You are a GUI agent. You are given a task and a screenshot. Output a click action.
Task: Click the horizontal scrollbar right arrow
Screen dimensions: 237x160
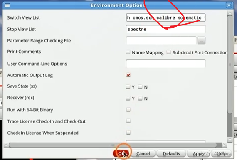224,145
